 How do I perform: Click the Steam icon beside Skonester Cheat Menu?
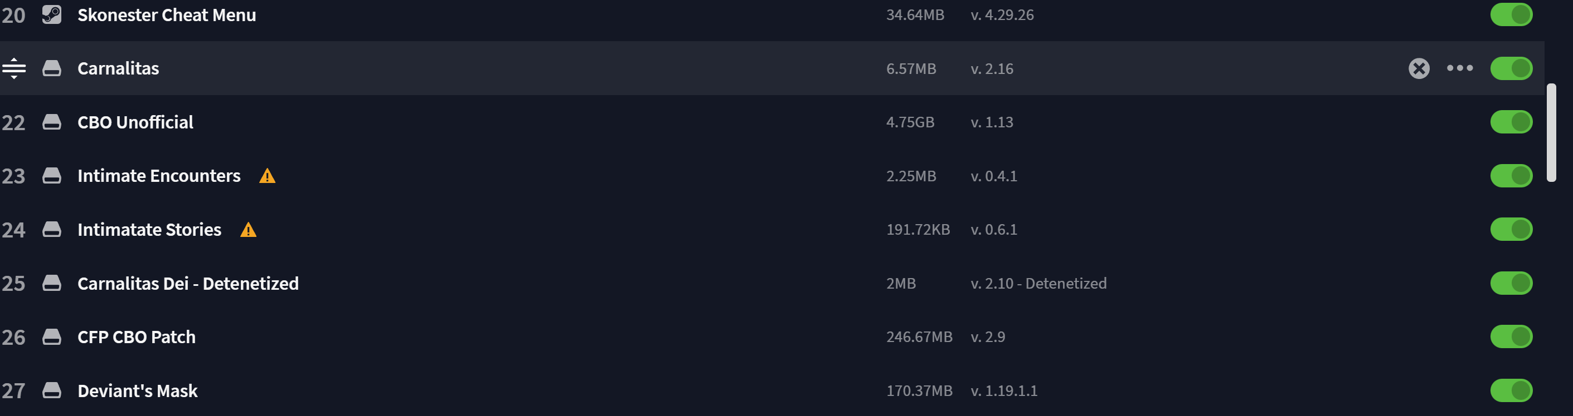coord(52,14)
